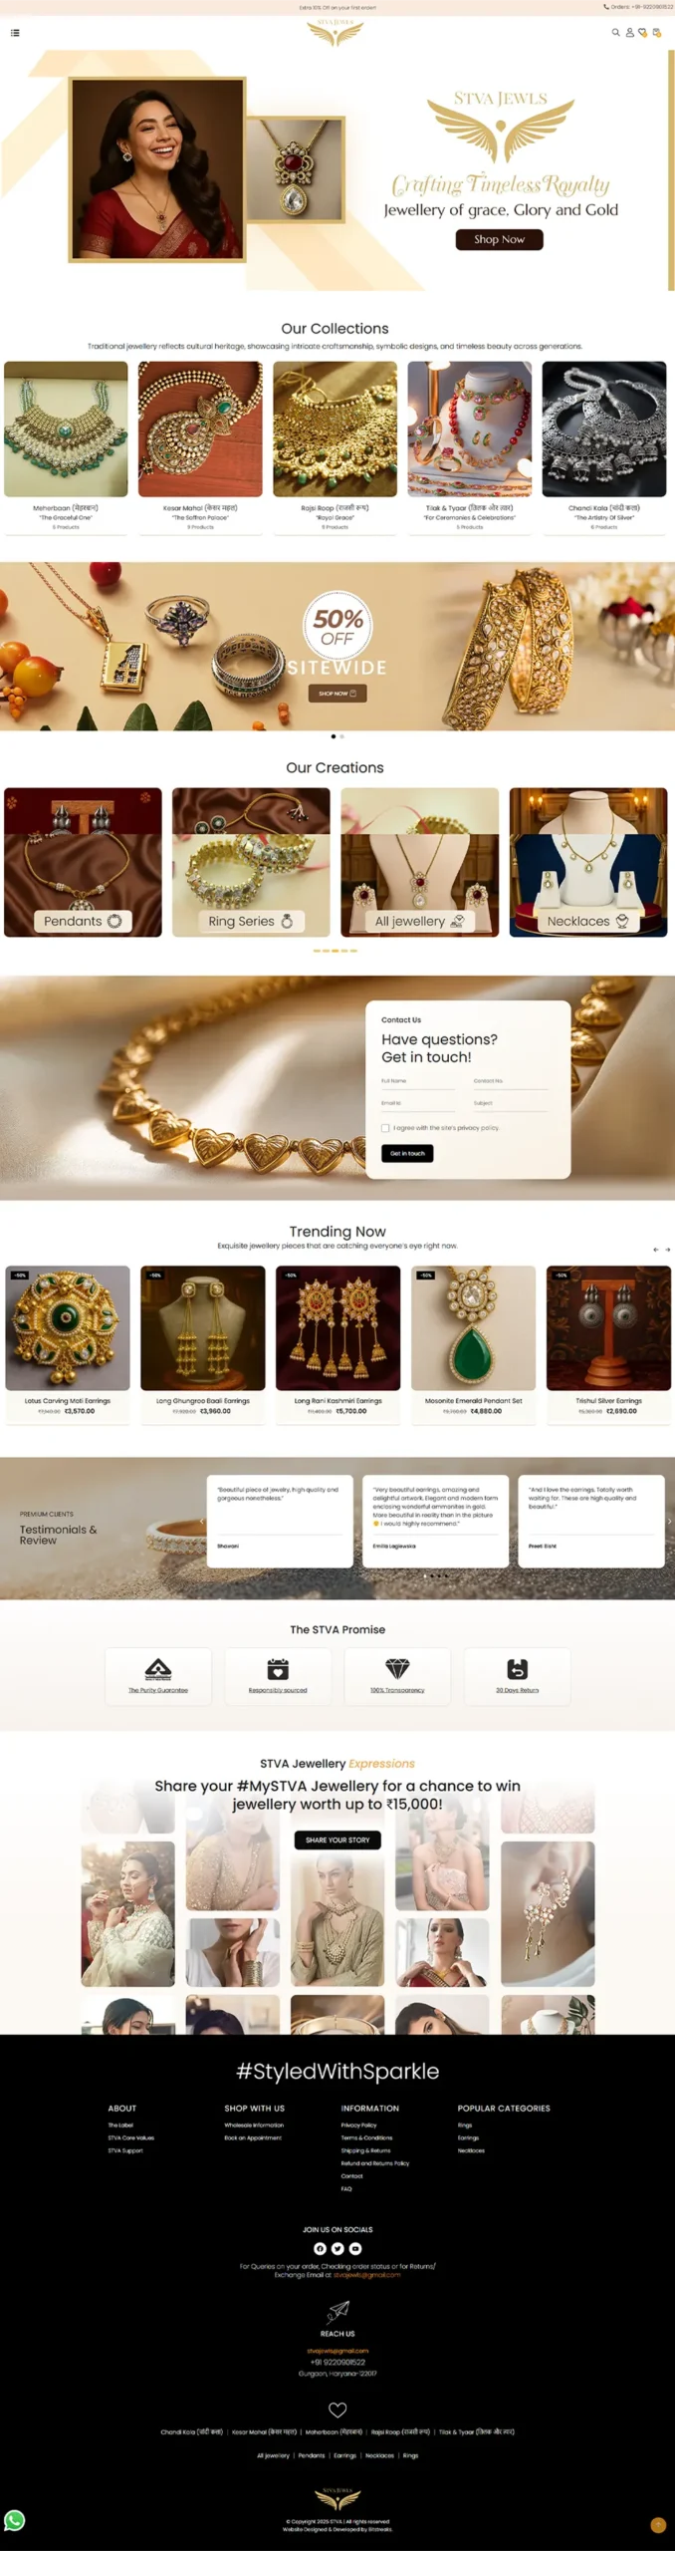Switch to the second banner slide dot
This screenshot has width=675, height=2551.
(341, 736)
